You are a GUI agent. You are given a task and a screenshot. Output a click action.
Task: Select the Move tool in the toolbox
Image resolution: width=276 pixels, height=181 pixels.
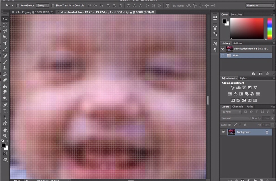click(x=5, y=19)
